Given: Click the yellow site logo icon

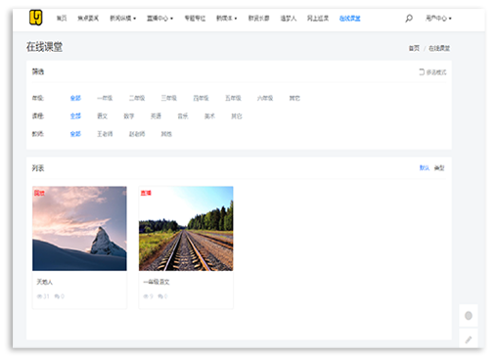Looking at the screenshot, I should pos(35,18).
